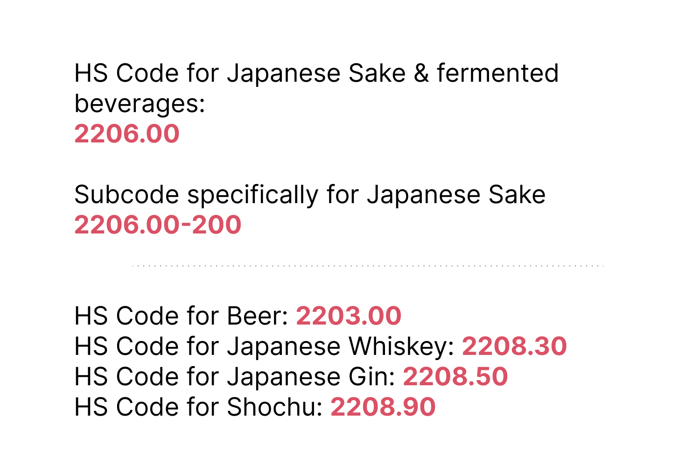700x467 pixels.
Task: Click the word 'fermented' in first line
Action: tap(498, 73)
